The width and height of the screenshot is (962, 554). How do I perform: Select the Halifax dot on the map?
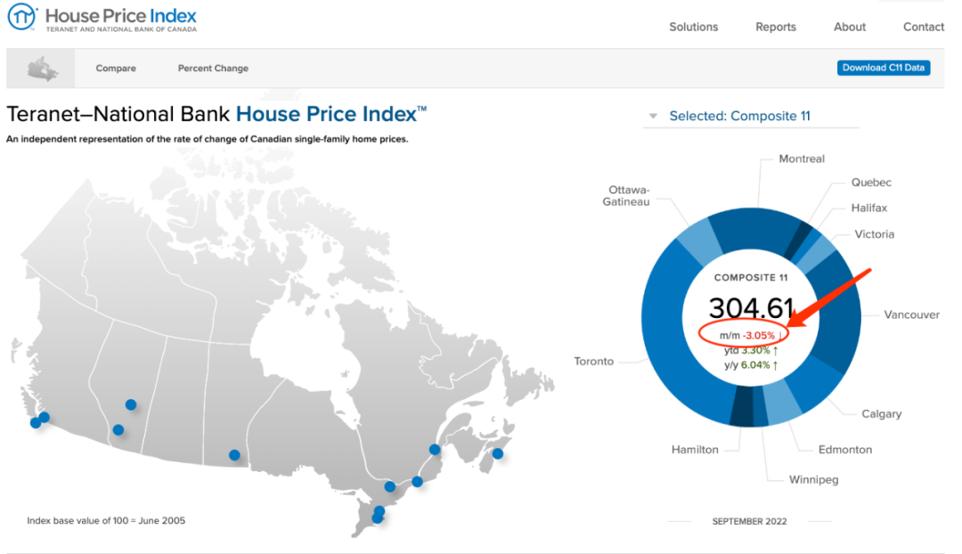(x=498, y=453)
